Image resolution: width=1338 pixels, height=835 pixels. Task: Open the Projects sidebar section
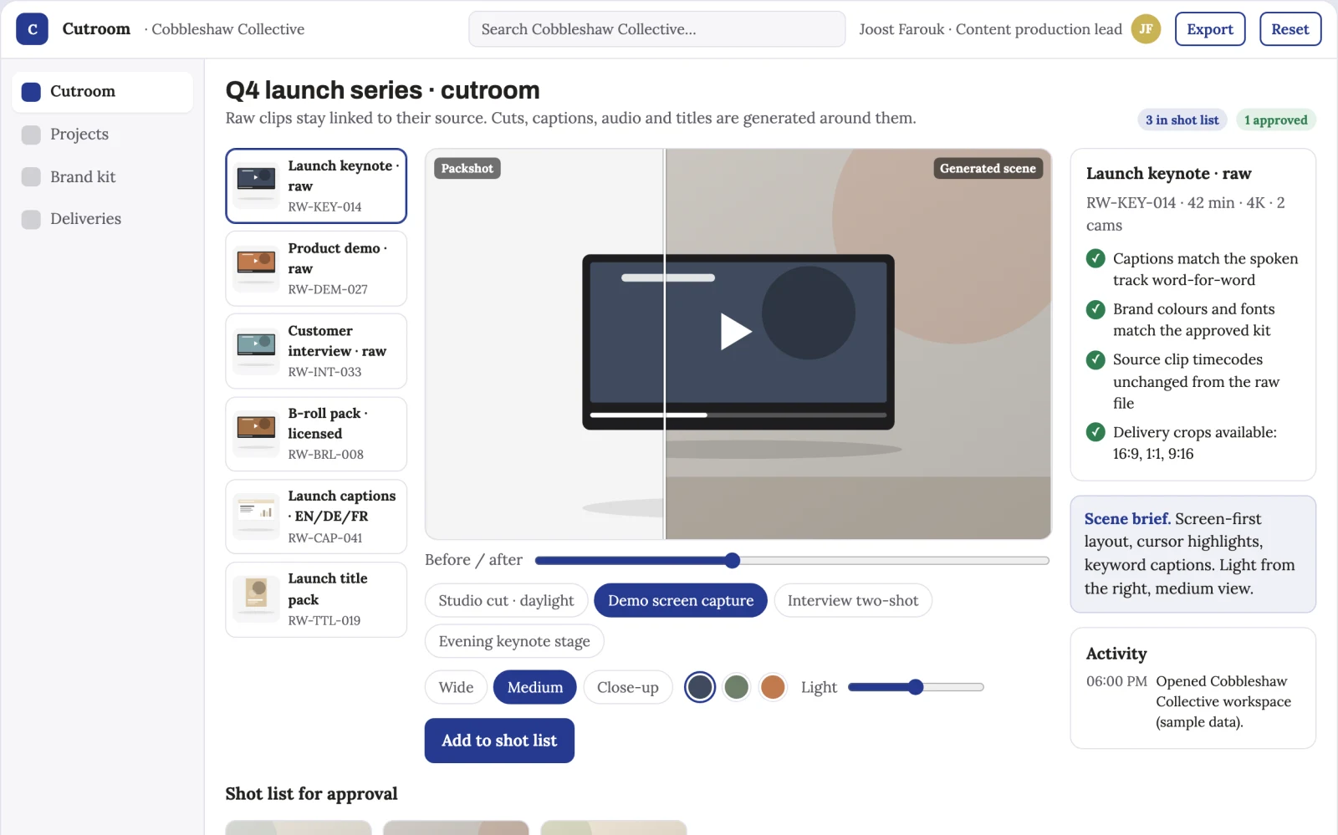(x=102, y=135)
